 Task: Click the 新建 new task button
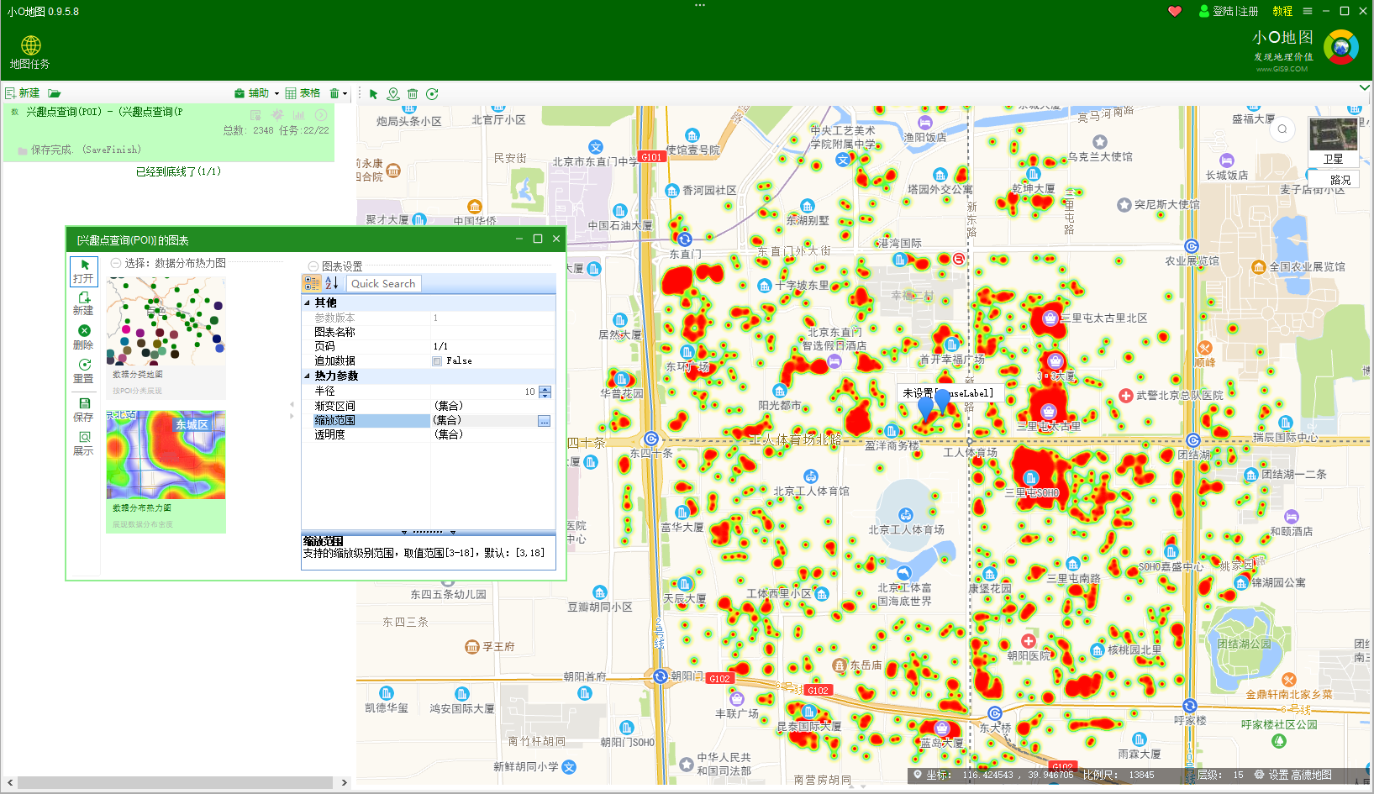pyautogui.click(x=23, y=93)
